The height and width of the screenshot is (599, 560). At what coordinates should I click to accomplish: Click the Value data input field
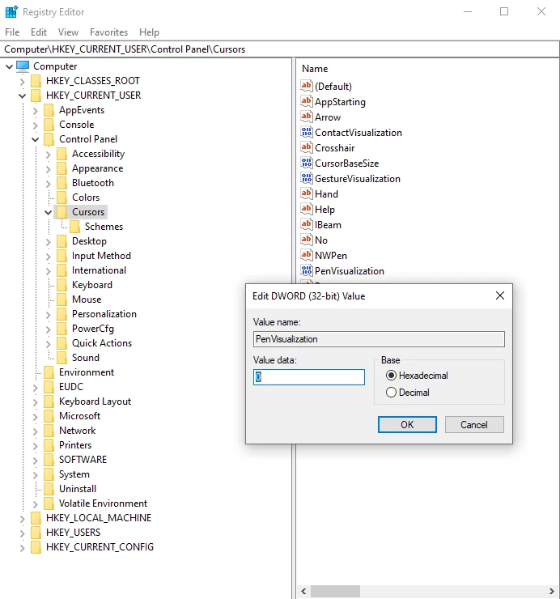coord(308,377)
